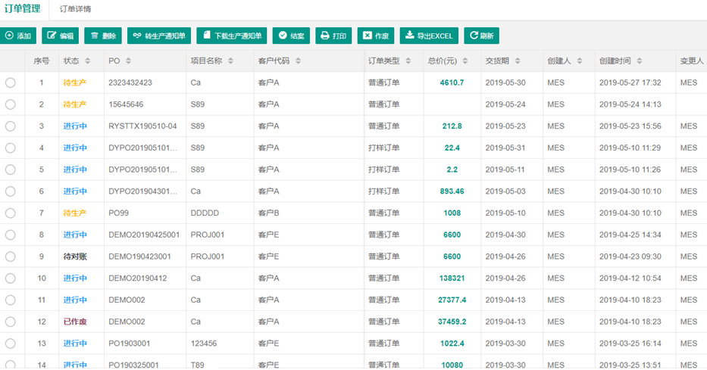Refresh the table with 刷新 button
This screenshot has width=707, height=370.
pyautogui.click(x=481, y=36)
